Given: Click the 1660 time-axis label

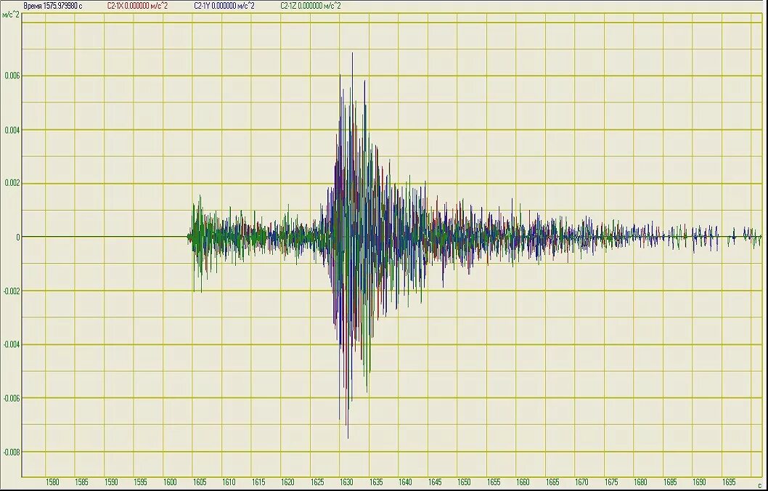Looking at the screenshot, I should point(523,482).
